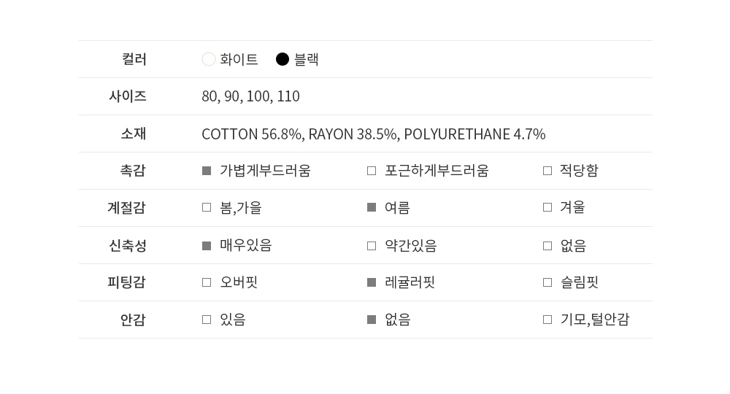730x394 pixels.
Task: Click the COTTON 56.8% material text
Action: [252, 134]
